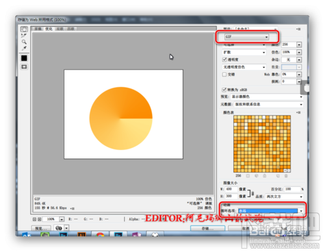This screenshot has height=252, width=325.
Task: Select the Slice Select tool
Action: pyautogui.click(x=24, y=35)
